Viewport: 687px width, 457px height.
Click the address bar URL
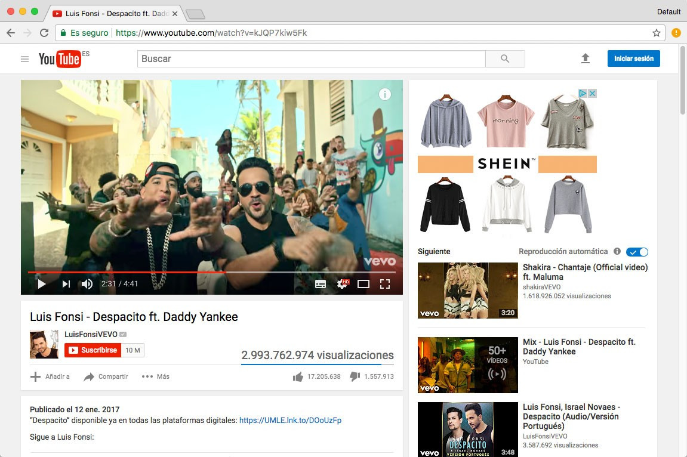[x=211, y=33]
